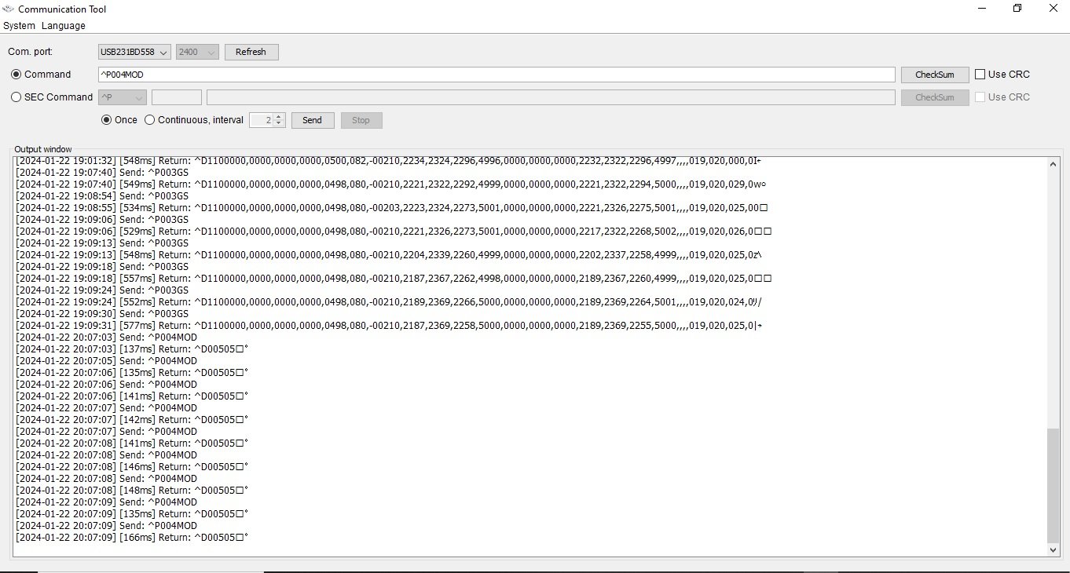Select the Command radio button
The height and width of the screenshot is (573, 1070).
pos(16,75)
